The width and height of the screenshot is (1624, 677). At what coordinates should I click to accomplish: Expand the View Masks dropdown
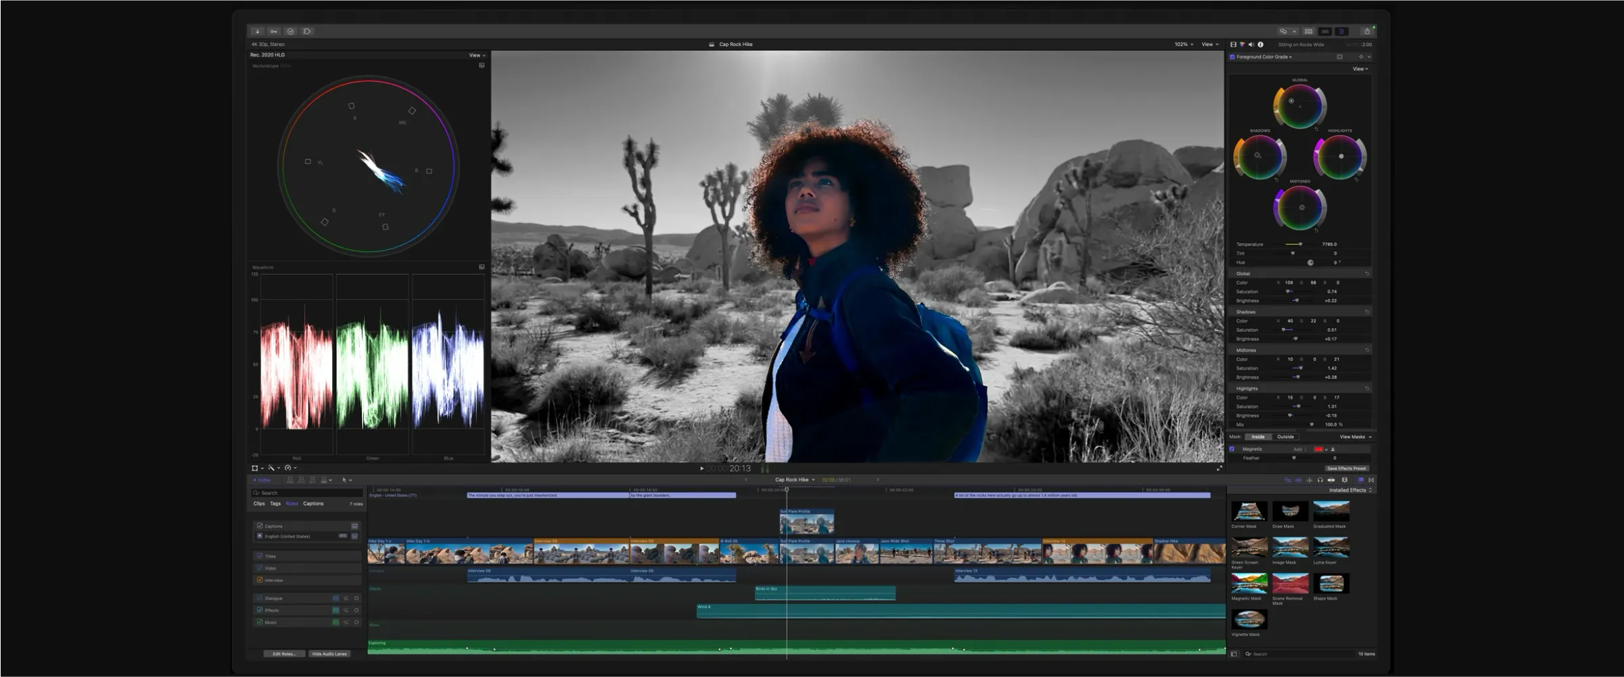coord(1355,437)
